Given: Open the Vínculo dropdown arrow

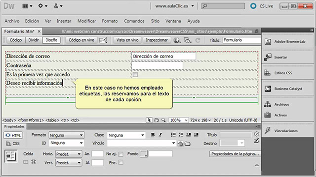Looking at the screenshot, I should (173, 143).
